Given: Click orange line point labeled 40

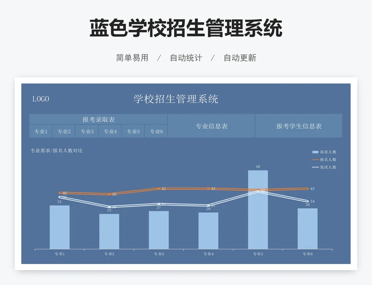Looking at the screenshot, I should click(60, 193).
